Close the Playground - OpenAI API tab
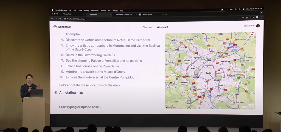 [136, 15]
